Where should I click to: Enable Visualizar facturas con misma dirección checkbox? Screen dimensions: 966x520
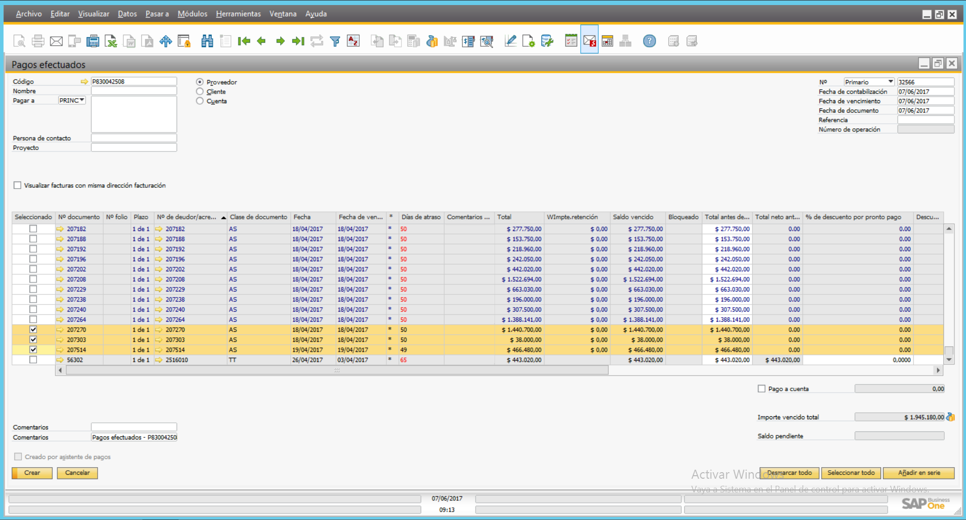click(x=18, y=185)
